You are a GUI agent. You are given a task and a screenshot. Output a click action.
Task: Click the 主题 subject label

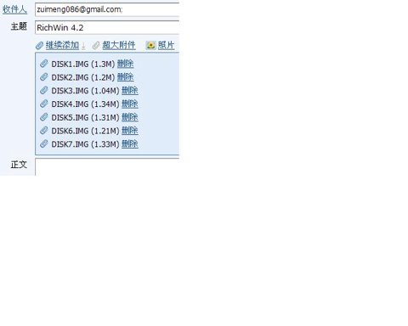(19, 26)
